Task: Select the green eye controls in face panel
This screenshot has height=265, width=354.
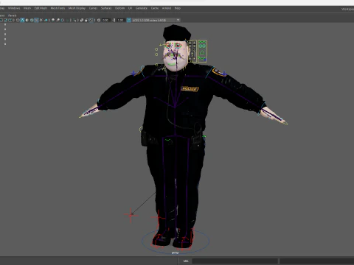Action: [202, 46]
